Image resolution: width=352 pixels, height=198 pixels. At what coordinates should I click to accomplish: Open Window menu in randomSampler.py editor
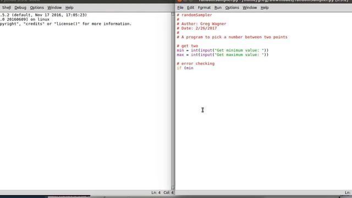tap(250, 7)
